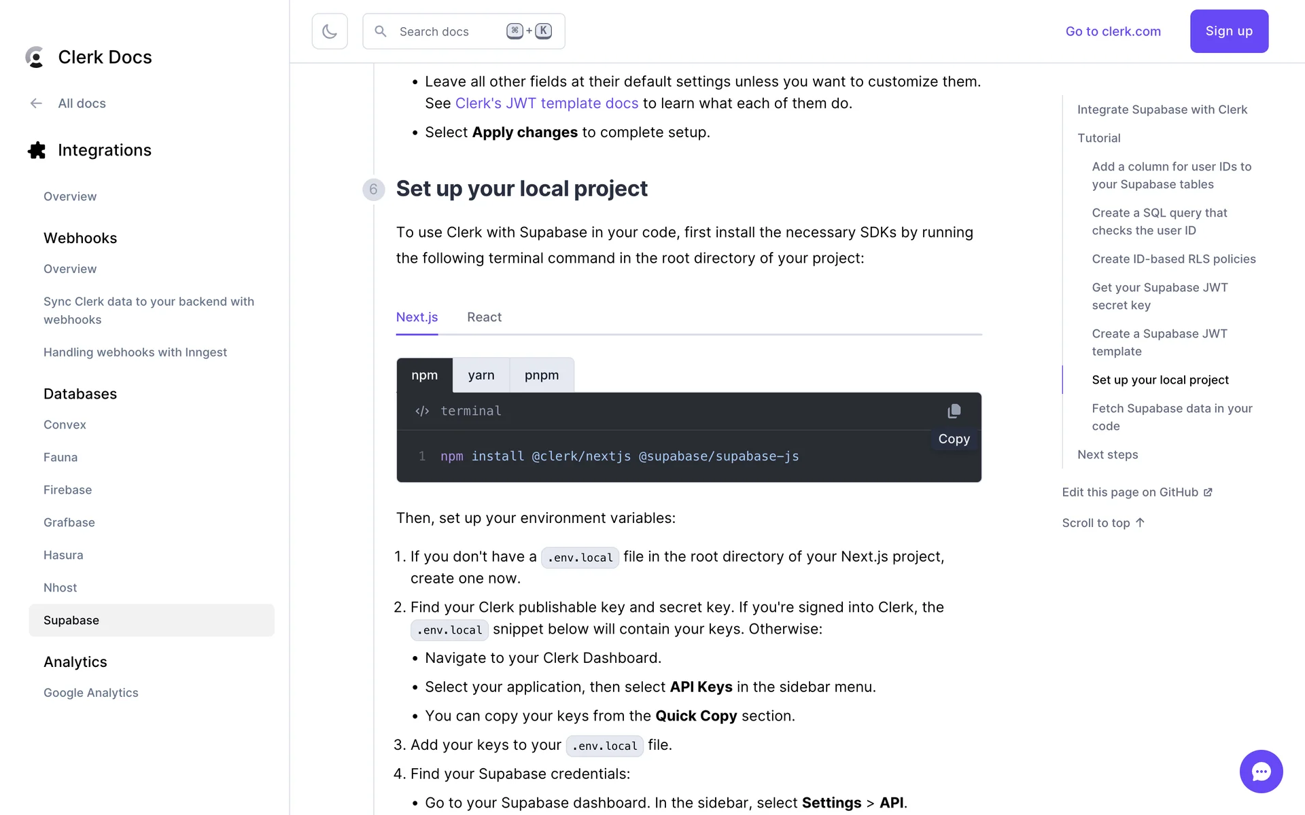Select the pnpm package manager tab
1305x815 pixels.
click(x=541, y=375)
